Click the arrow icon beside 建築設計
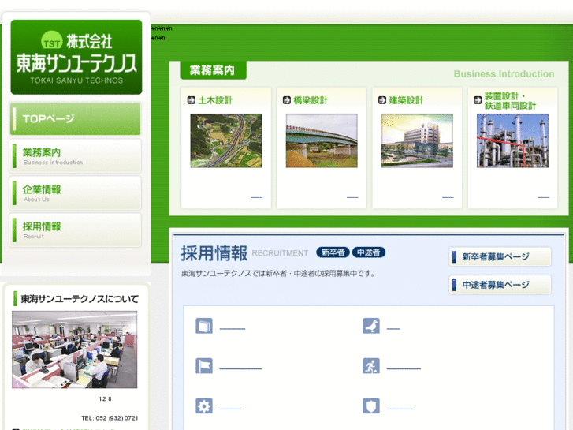573x430 pixels. 382,100
